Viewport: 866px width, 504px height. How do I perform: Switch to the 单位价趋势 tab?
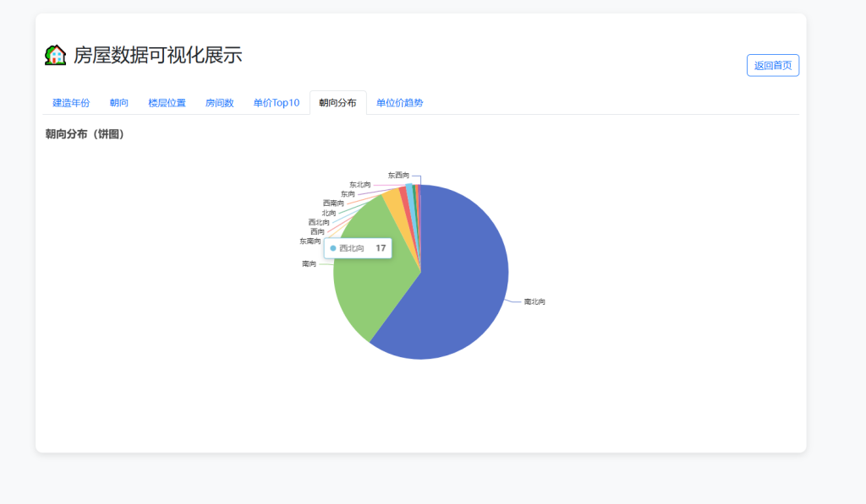tap(399, 103)
